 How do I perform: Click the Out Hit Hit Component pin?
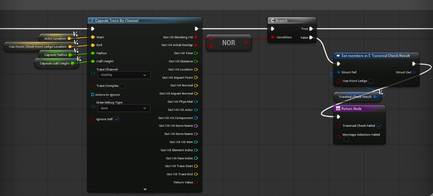196,118
